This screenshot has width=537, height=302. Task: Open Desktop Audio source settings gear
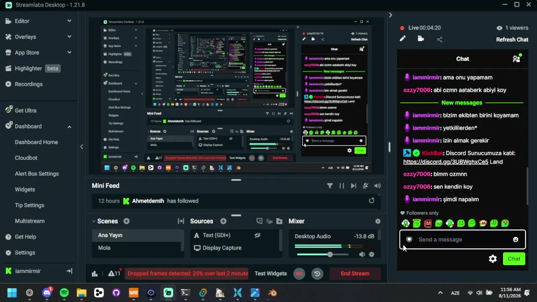pos(371,254)
